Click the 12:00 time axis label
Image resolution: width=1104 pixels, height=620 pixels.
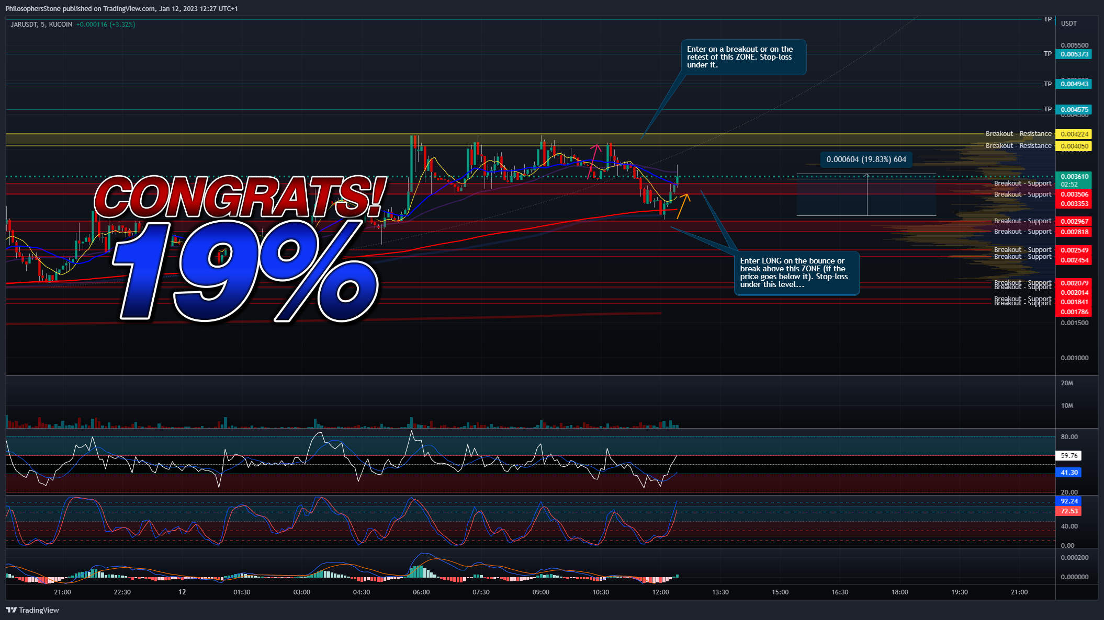point(660,592)
